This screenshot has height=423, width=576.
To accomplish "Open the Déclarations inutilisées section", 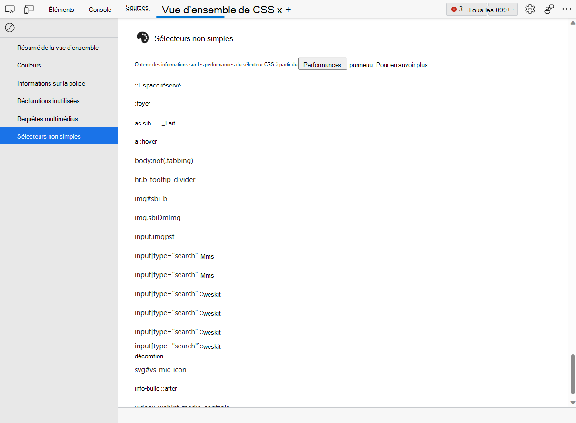I will coord(59,101).
